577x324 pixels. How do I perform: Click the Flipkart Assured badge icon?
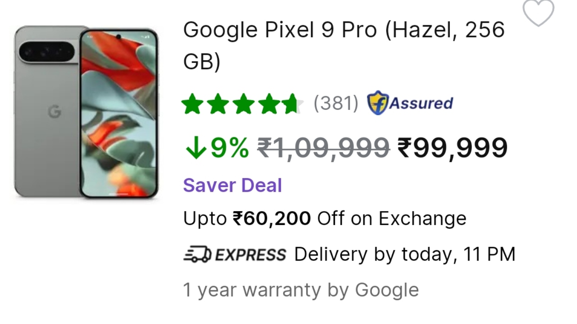click(x=378, y=103)
